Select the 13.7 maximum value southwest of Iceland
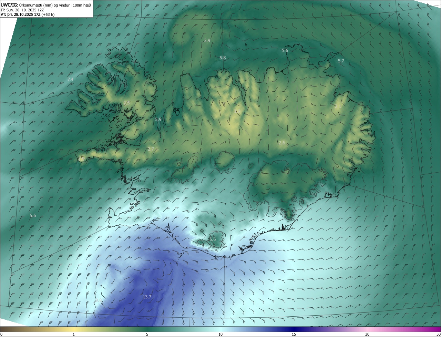Image resolution: width=441 pixels, height=337 pixels. [x=147, y=297]
